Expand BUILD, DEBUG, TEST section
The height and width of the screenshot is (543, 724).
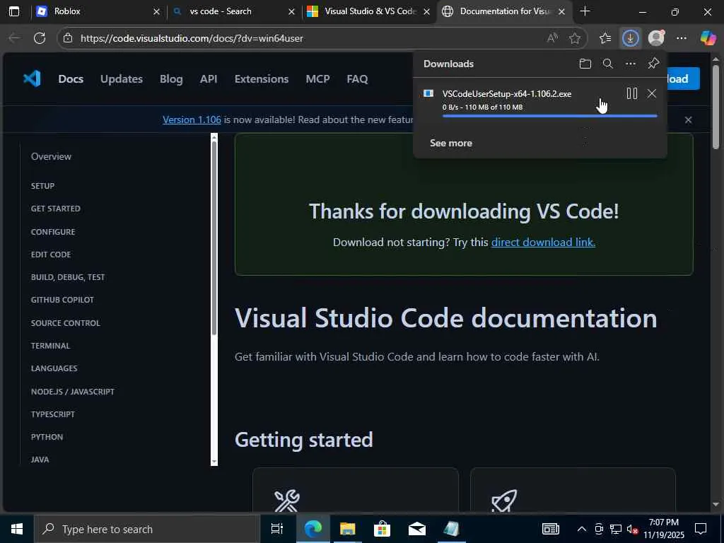click(x=68, y=277)
